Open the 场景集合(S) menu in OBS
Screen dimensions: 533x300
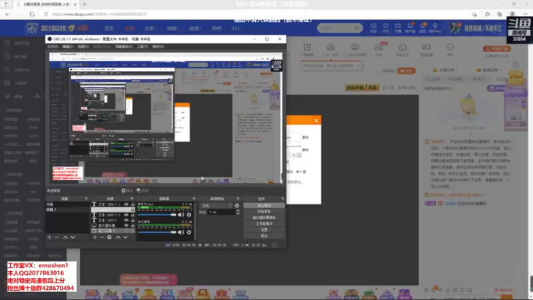(x=124, y=47)
